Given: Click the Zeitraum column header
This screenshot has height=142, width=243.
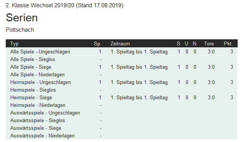Looking at the screenshot, I should (x=120, y=44).
